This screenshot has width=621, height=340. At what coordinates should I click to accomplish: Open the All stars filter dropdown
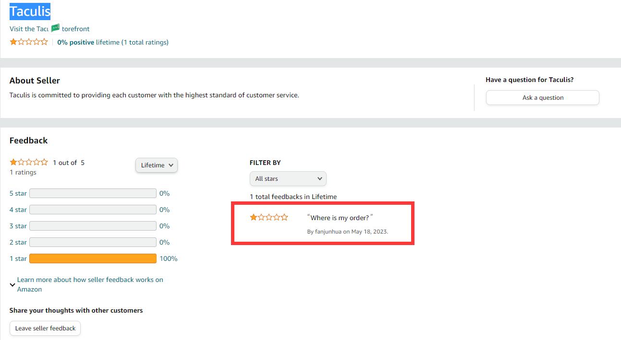(x=288, y=179)
